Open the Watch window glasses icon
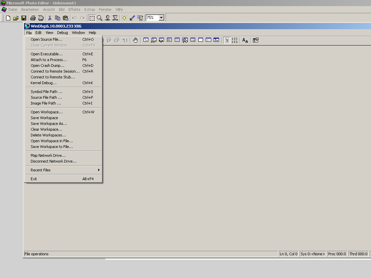371x278 pixels. 154,40
